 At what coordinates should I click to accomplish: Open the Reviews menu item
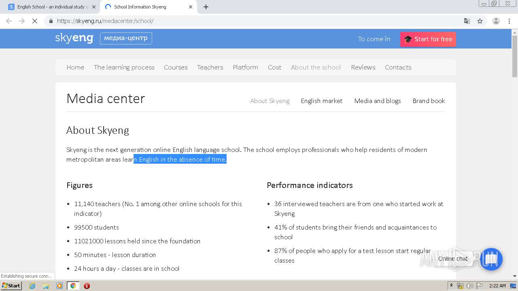coord(363,67)
